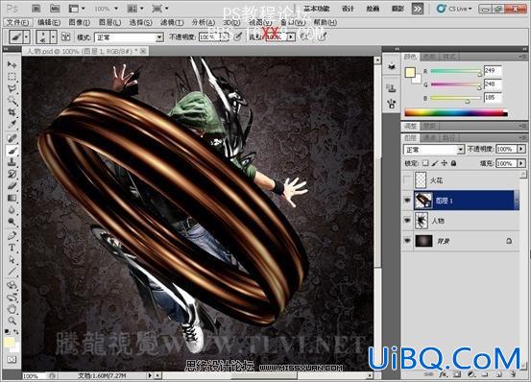This screenshot has width=531, height=382.
Task: Launch Mini Bridge from application bar
Action: click(55, 8)
